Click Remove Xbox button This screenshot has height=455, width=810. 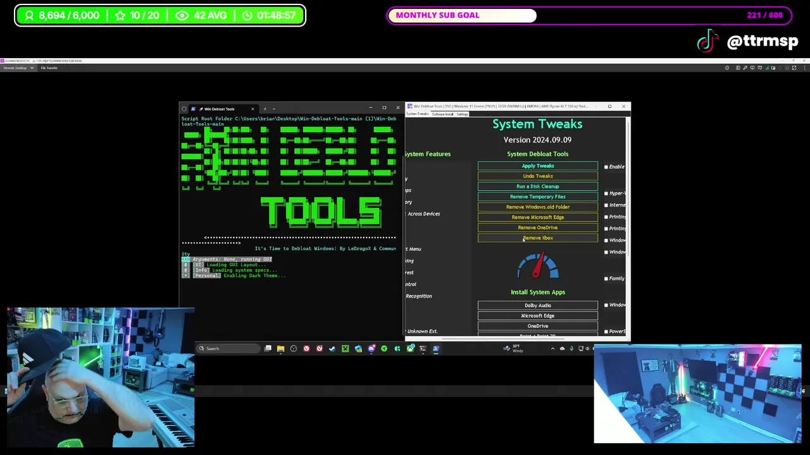[x=538, y=238]
